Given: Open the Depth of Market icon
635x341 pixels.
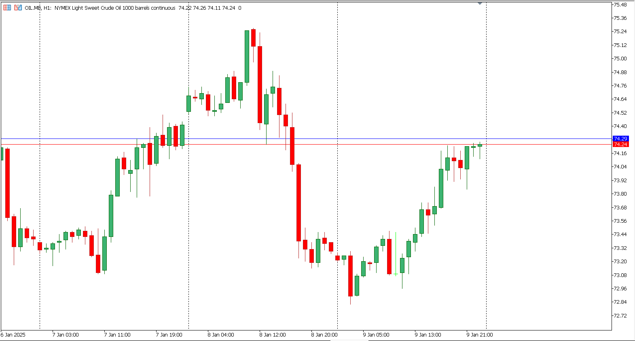Looking at the screenshot, I should [x=18, y=8].
